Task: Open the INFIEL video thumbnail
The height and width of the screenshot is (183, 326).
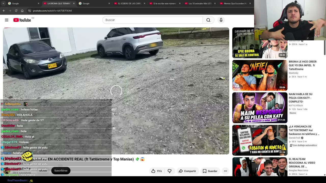Action: coord(260,75)
